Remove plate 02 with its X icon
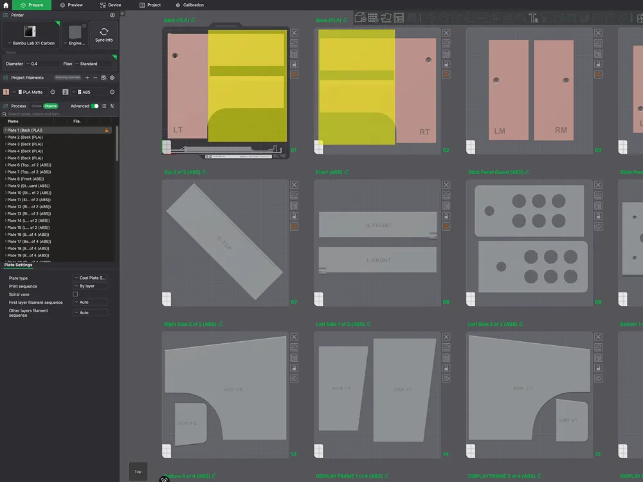Image resolution: width=643 pixels, height=482 pixels. tap(446, 33)
